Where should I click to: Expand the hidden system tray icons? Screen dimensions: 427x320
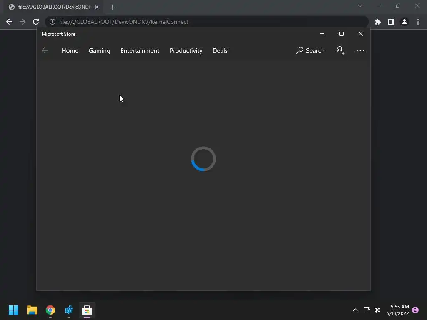tap(355, 310)
